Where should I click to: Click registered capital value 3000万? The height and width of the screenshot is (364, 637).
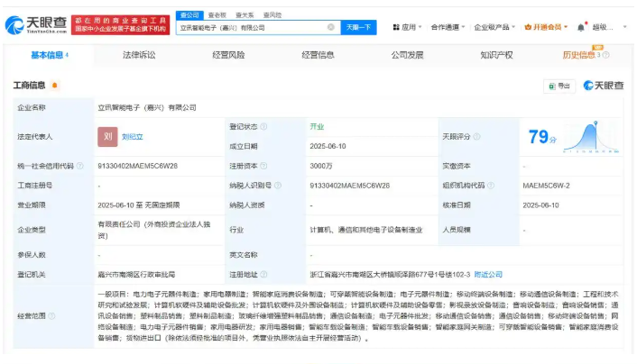321,166
